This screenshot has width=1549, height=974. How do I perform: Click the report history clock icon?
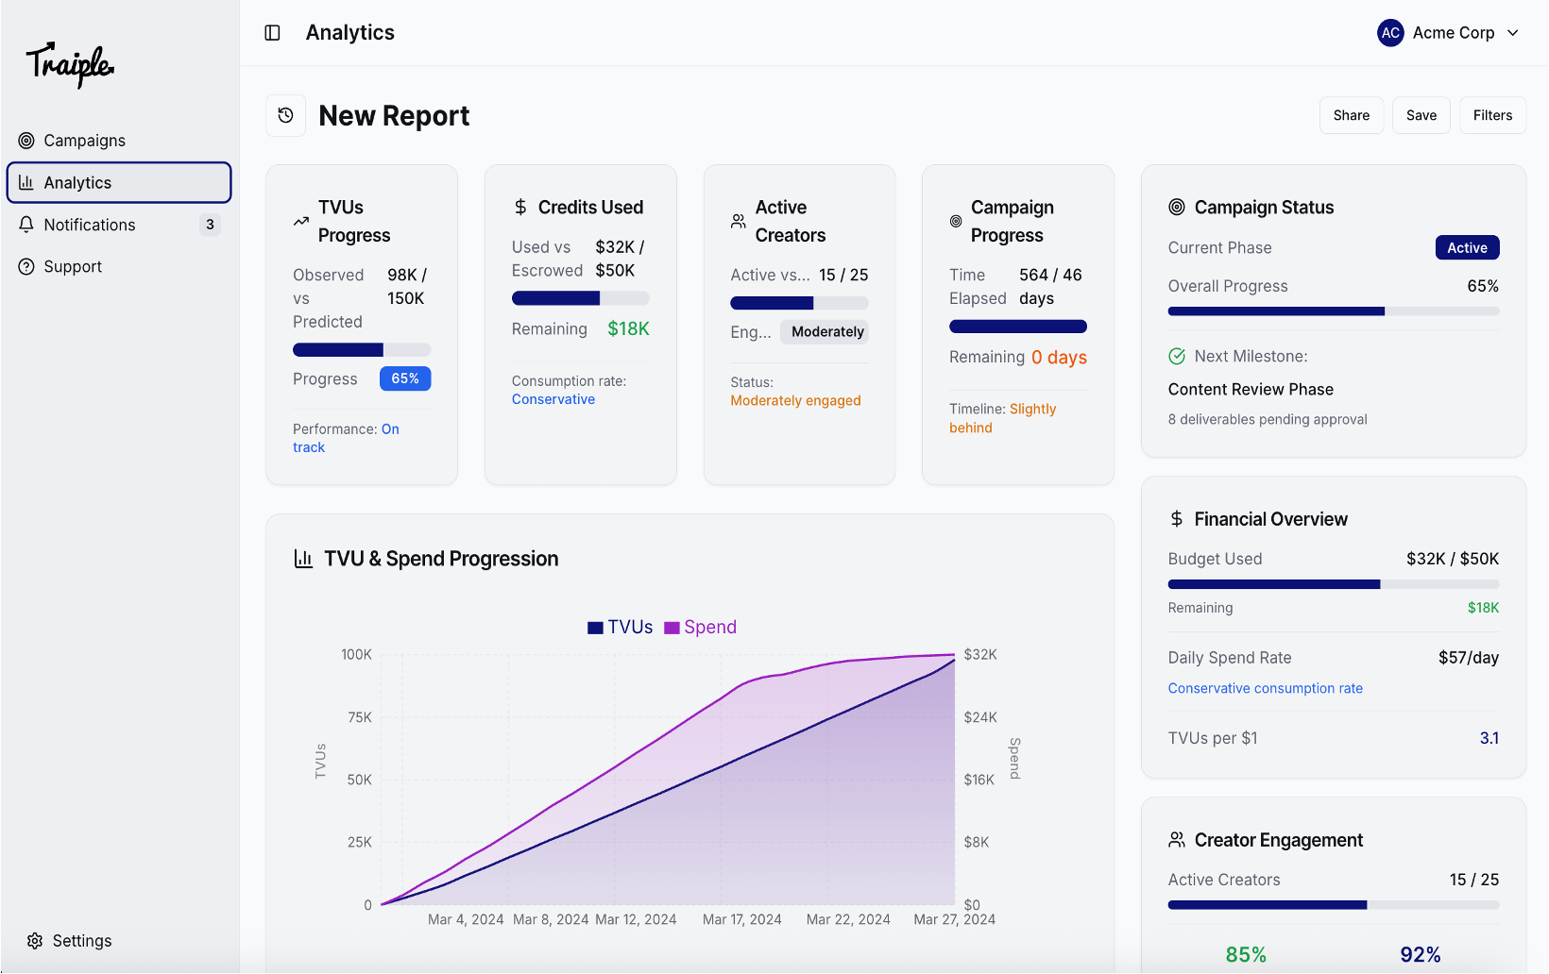point(286,116)
